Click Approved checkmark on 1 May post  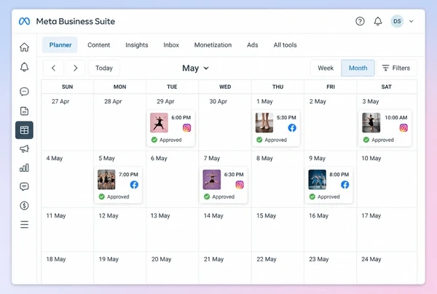(259, 140)
